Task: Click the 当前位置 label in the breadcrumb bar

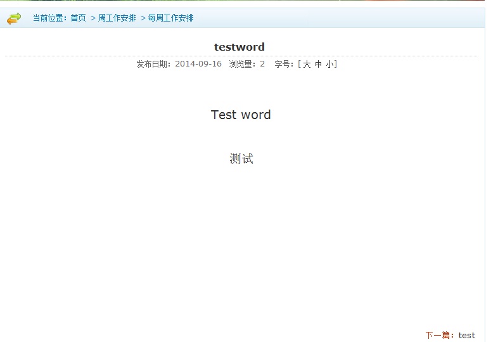Action: 51,18
